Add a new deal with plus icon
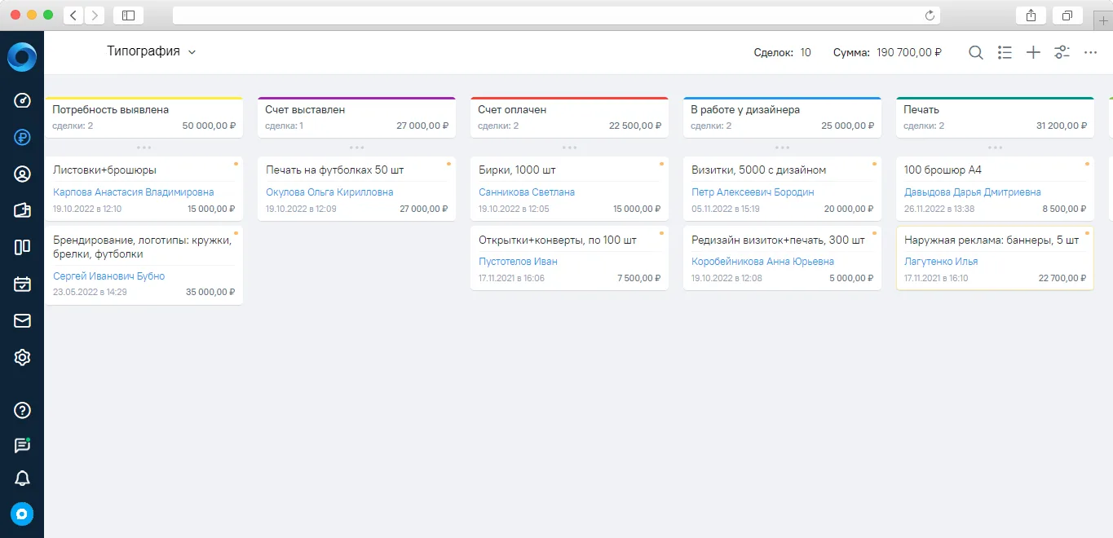 [x=1033, y=52]
